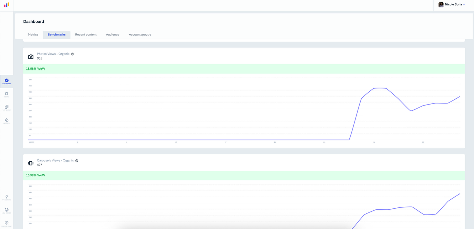Screen dimensions: 474x229
Task: Click the camera icon for Photos Views
Action: 31,56
